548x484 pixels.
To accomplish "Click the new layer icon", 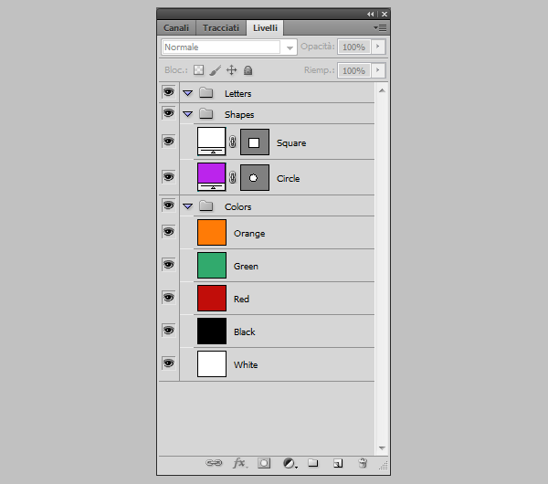I will [x=337, y=463].
